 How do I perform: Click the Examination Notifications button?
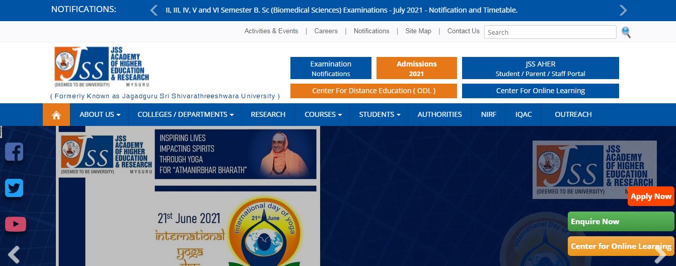tap(331, 68)
